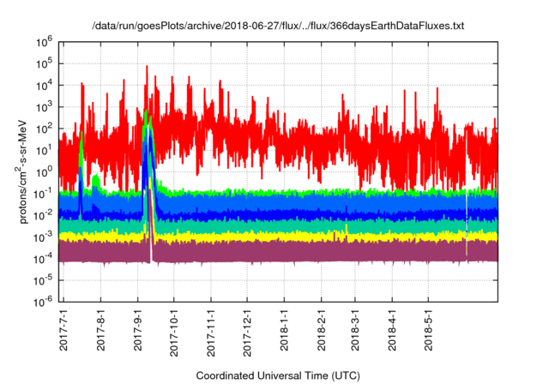Click the 10^-3 y-axis tick label
Screen dimensions: 549x384
pyautogui.click(x=43, y=237)
